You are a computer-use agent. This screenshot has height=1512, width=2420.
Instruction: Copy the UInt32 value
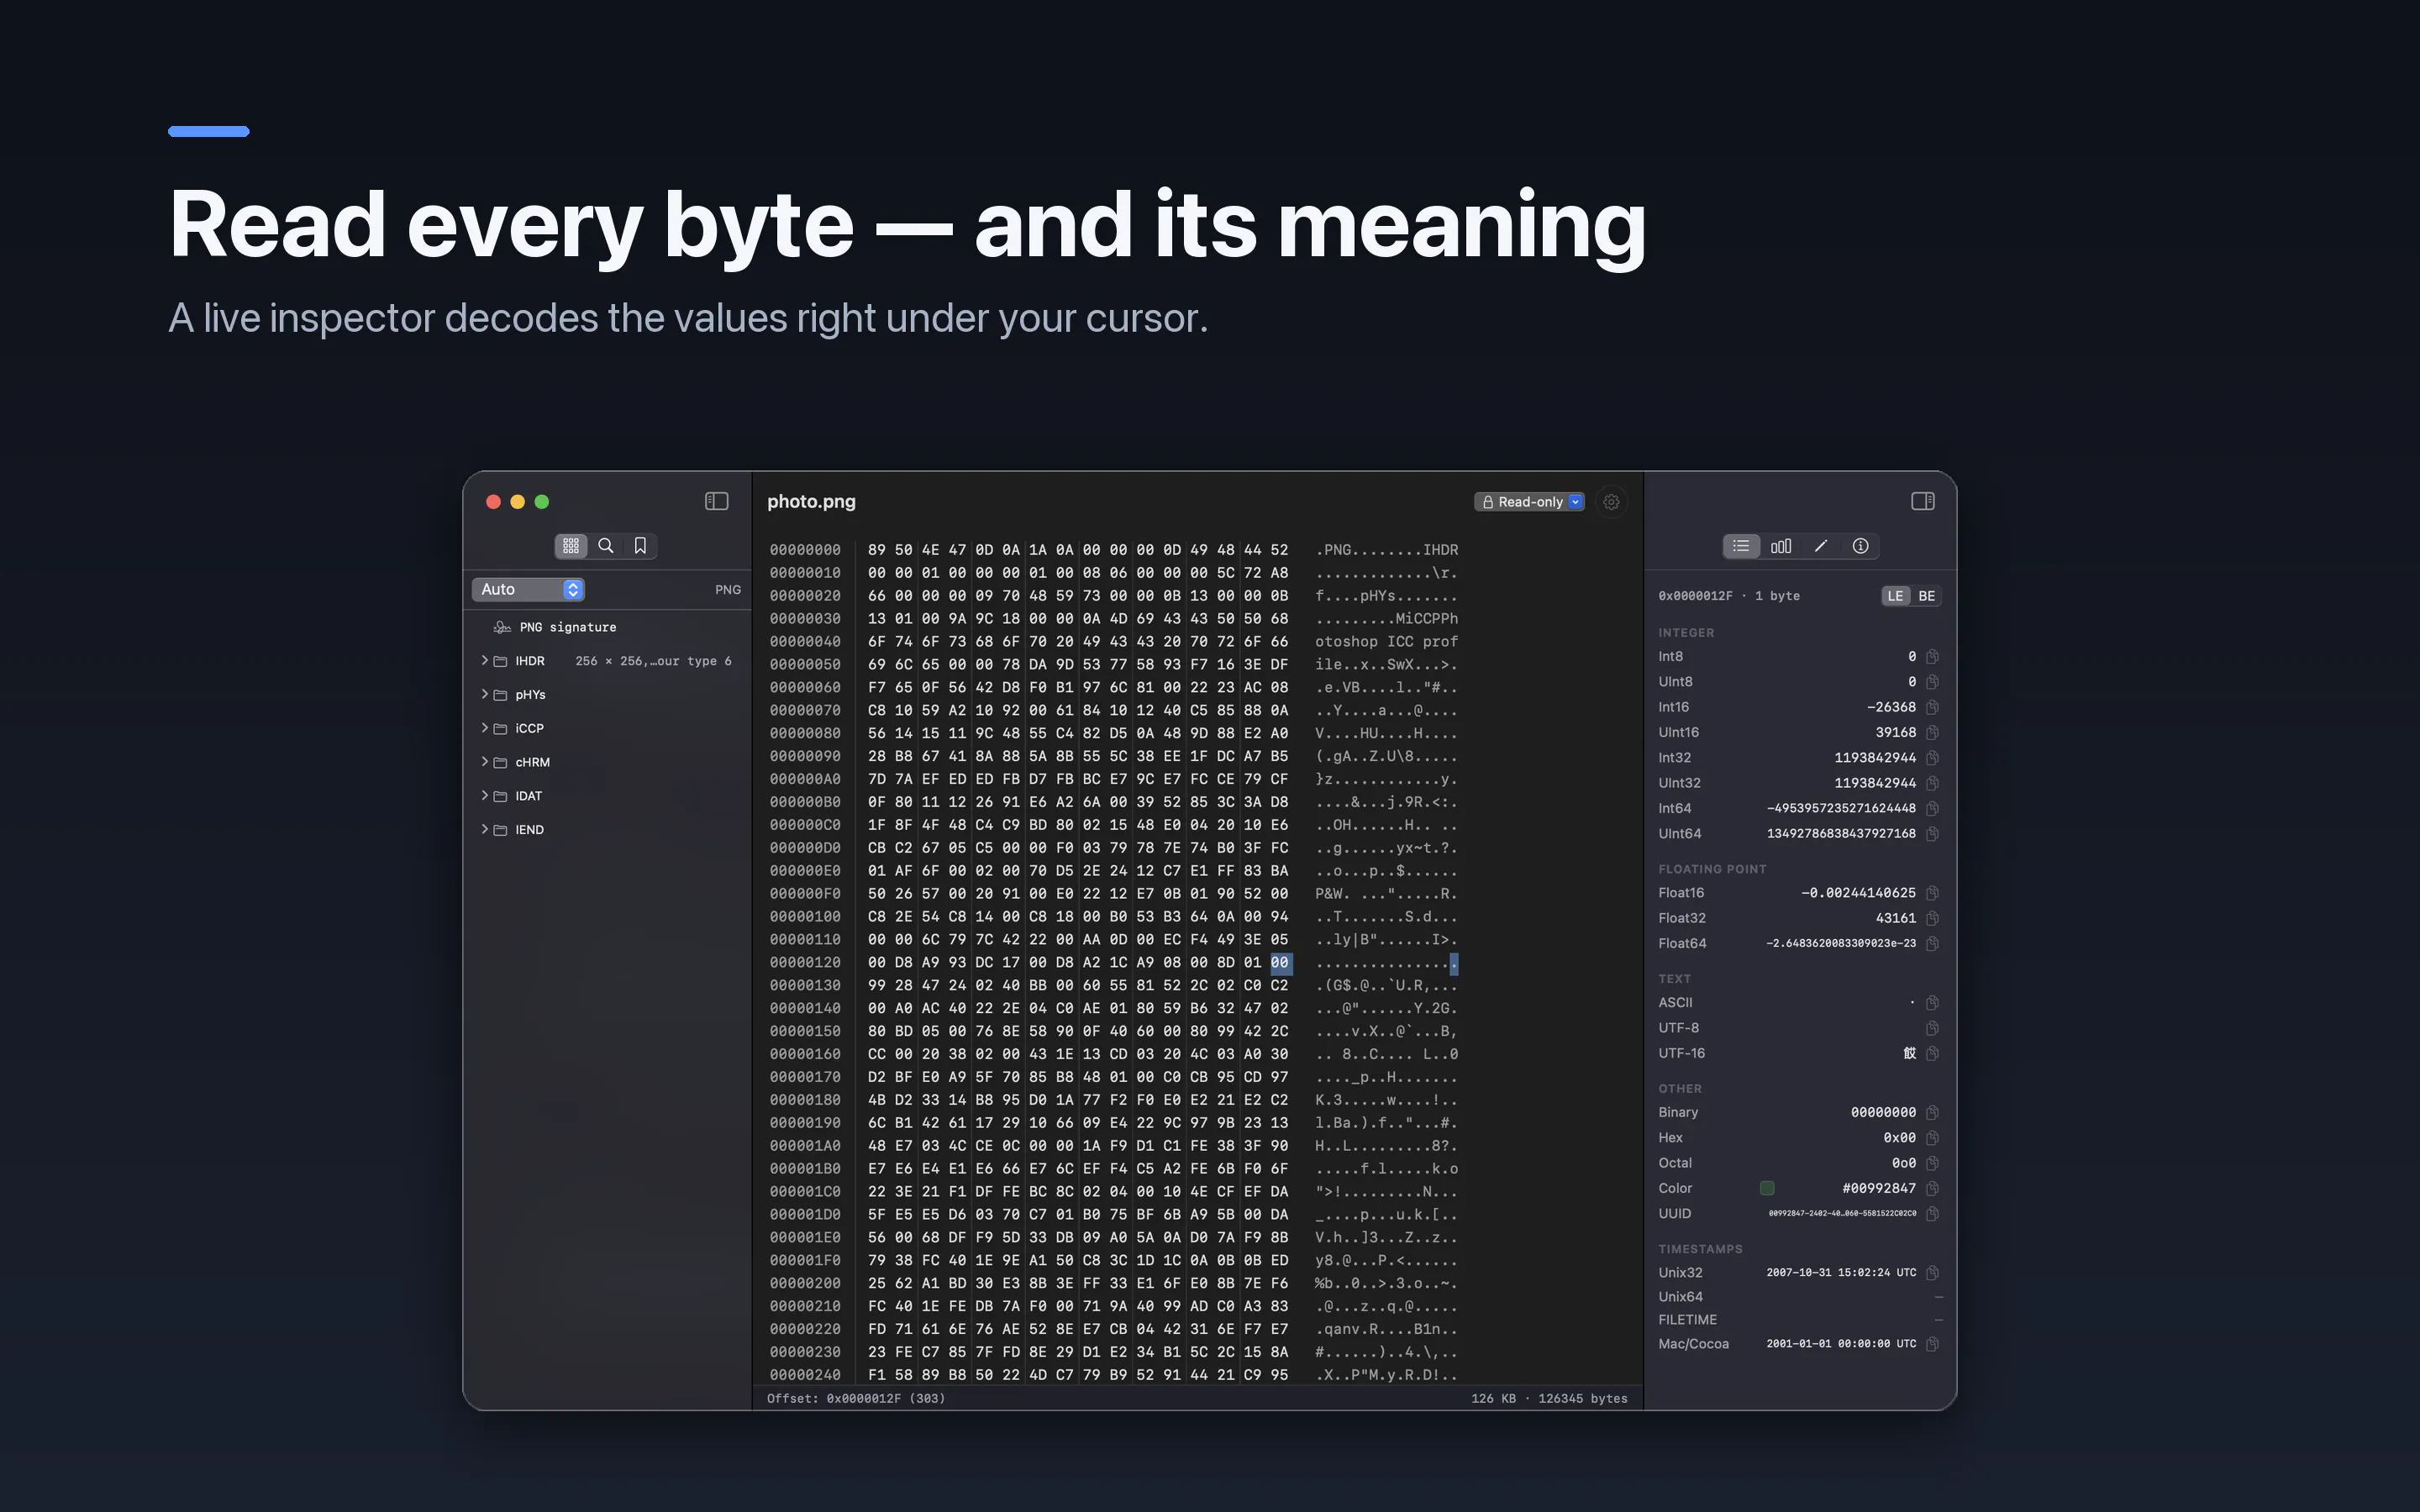tap(1932, 783)
